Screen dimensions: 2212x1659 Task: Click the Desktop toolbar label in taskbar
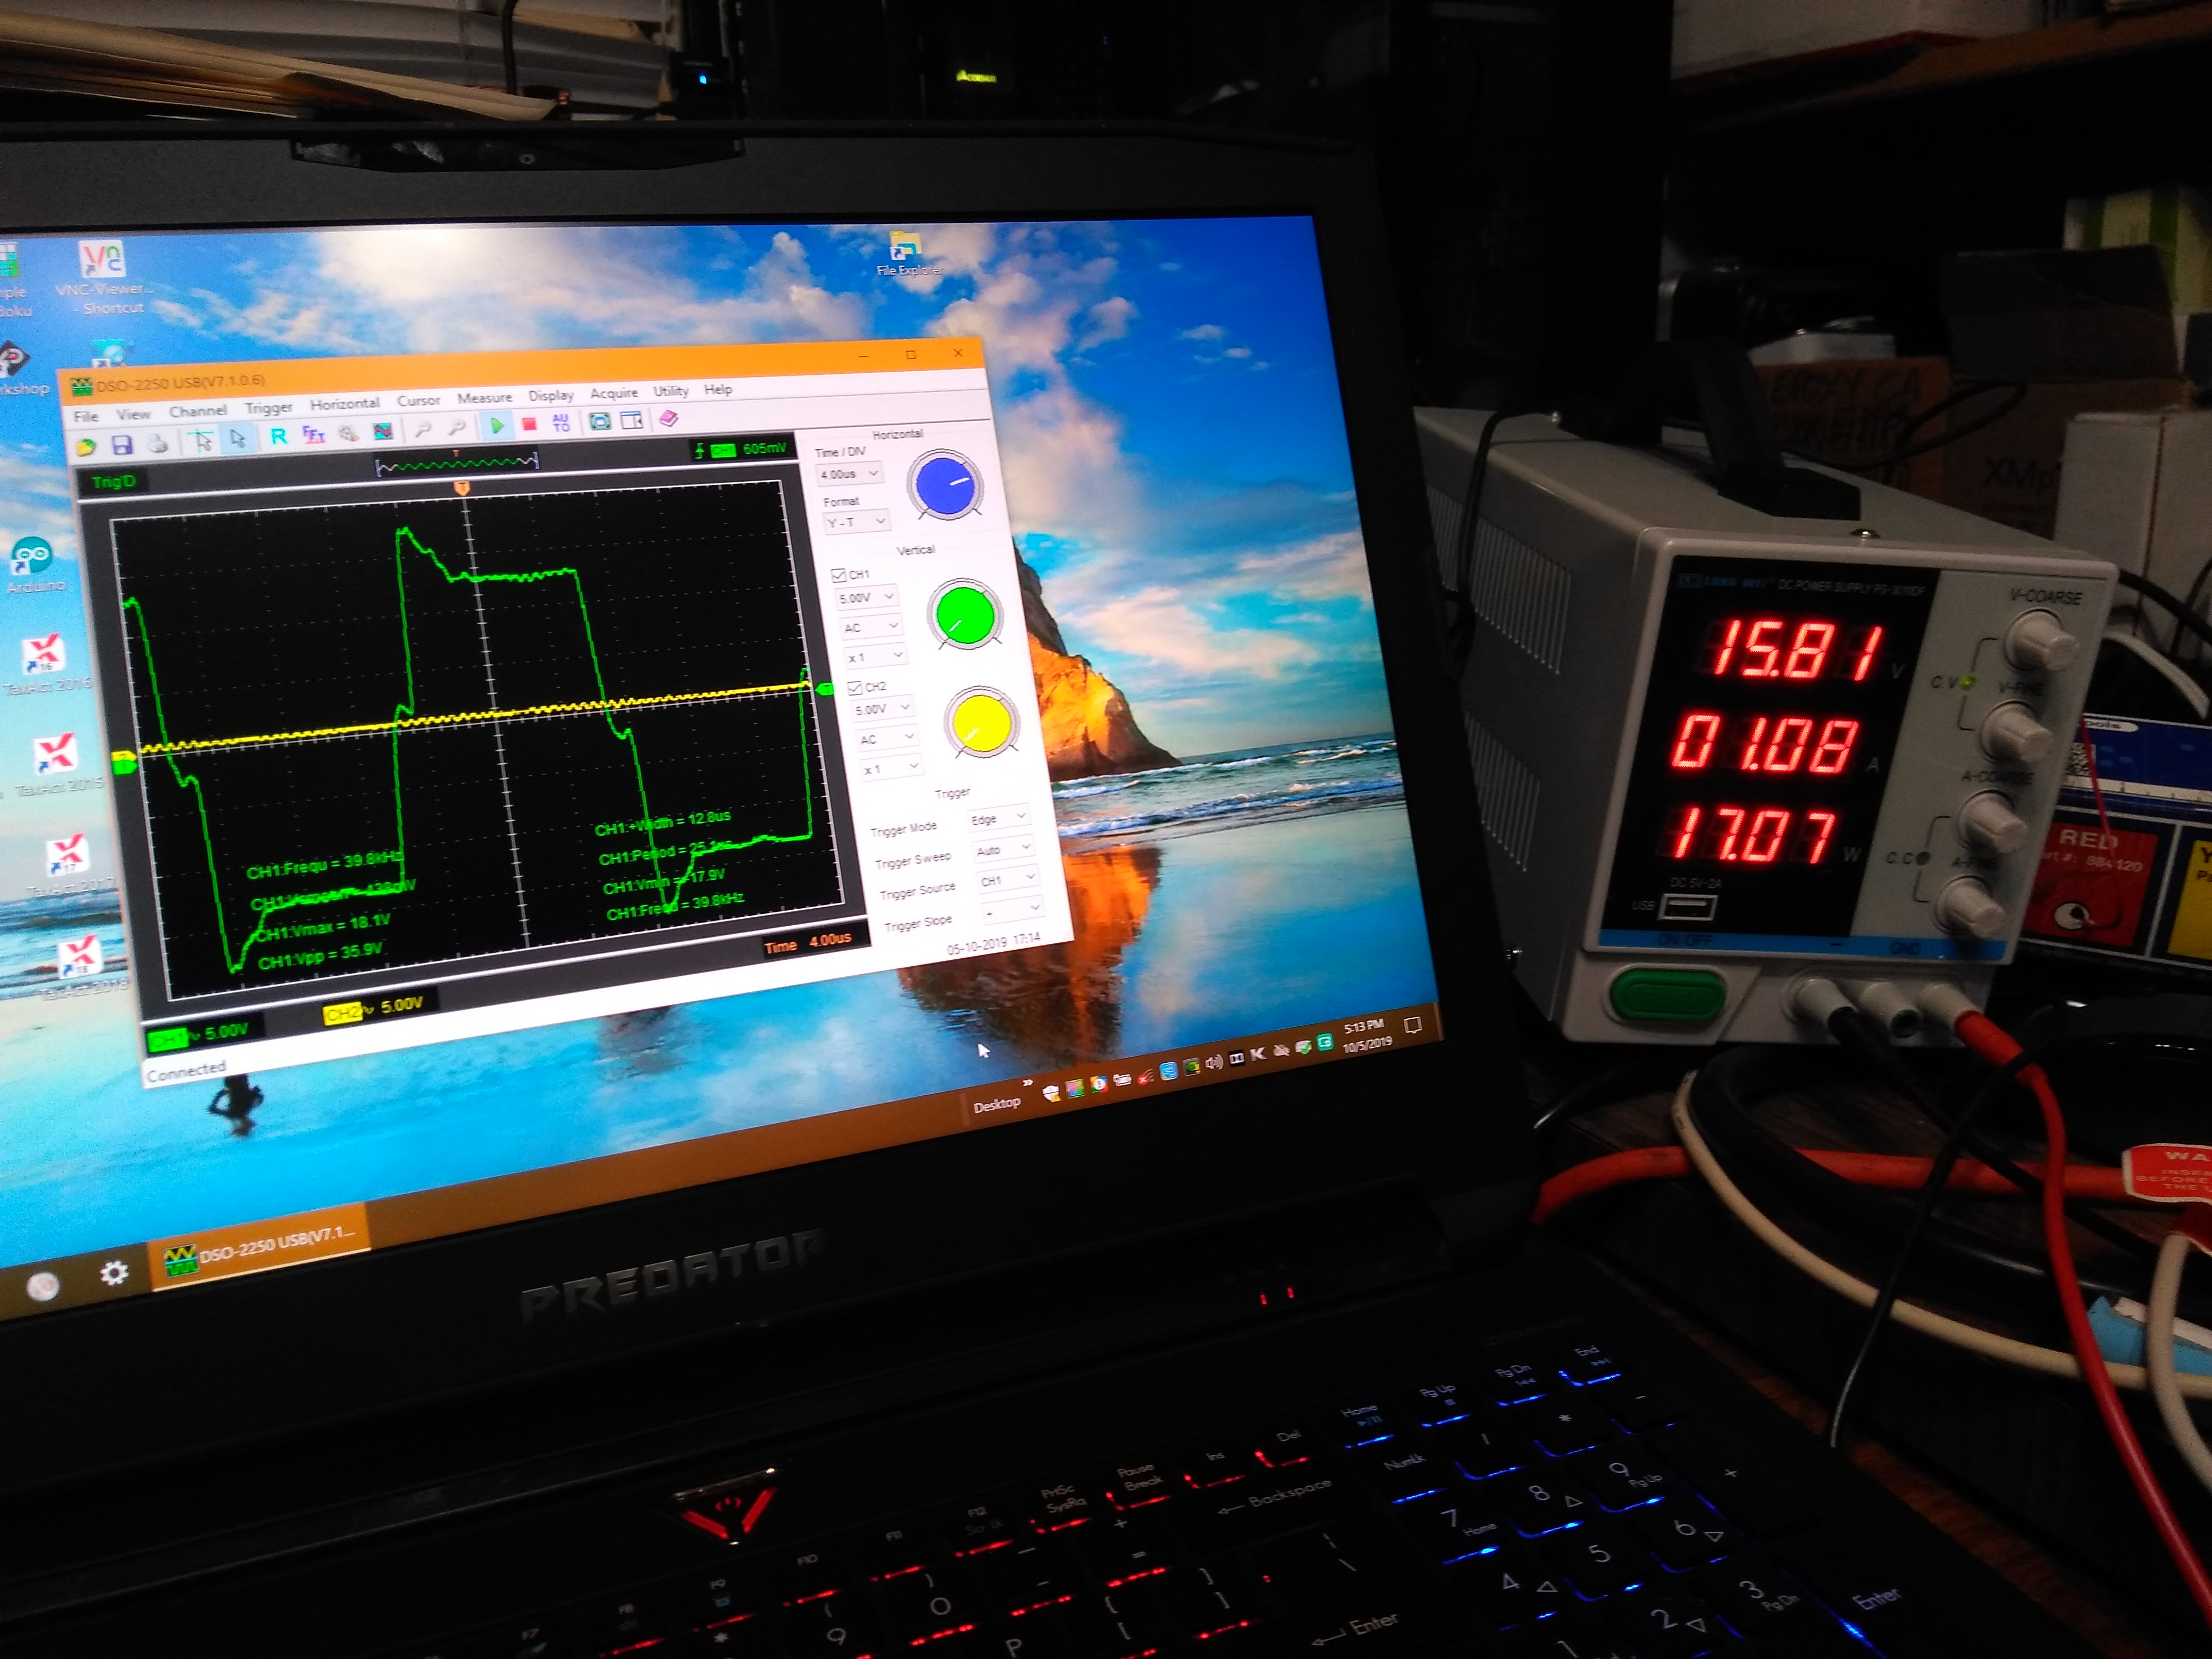point(997,1104)
